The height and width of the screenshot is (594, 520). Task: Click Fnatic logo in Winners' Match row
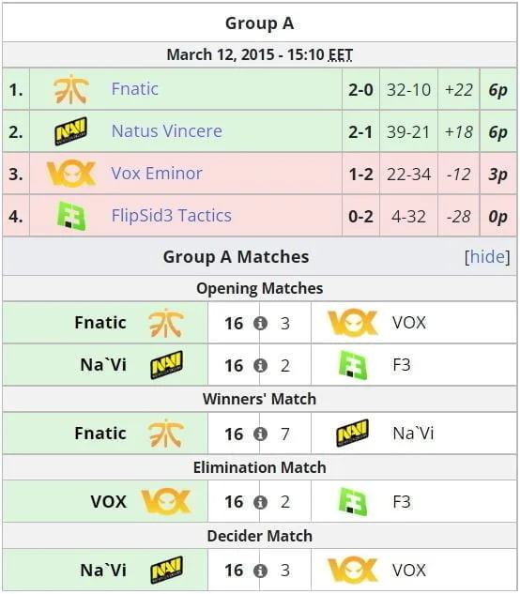click(166, 433)
